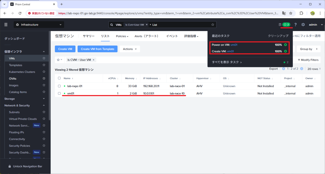Open the help question mark icon

click(295, 25)
